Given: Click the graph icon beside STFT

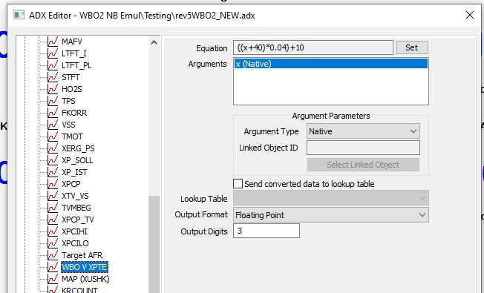Looking at the screenshot, I should coord(53,77).
